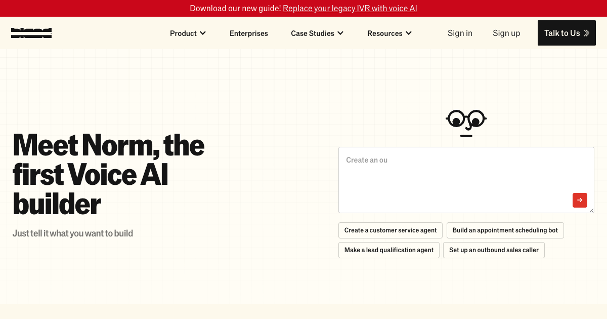Open the Case Studies navigation item

[x=313, y=33]
